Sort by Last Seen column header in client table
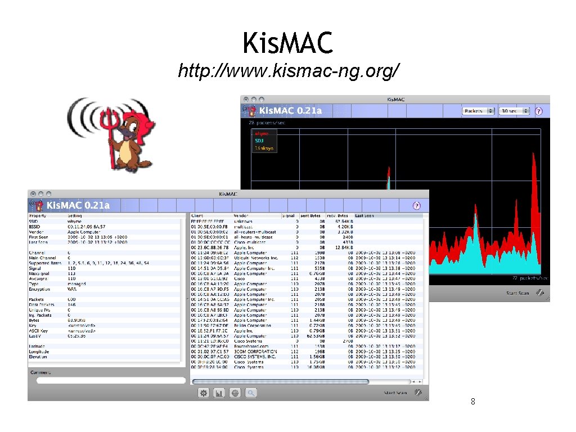This screenshot has height=432, width=576. pos(388,215)
